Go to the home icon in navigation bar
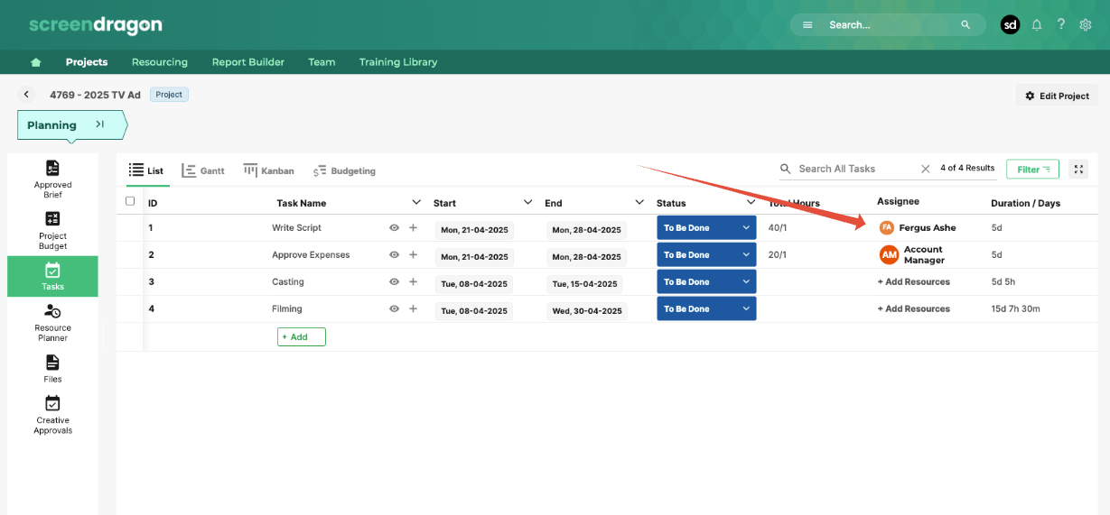 point(36,62)
